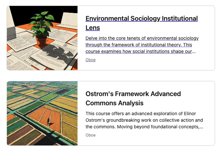Click "Delve into the core tenets" description line

click(142, 38)
